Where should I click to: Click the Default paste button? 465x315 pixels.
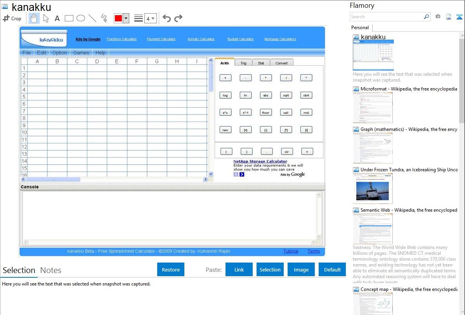point(332,270)
